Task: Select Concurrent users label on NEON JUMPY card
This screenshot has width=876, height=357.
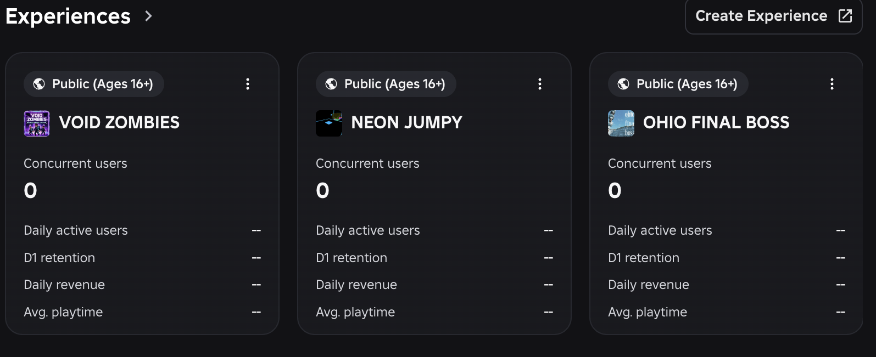Action: point(367,163)
